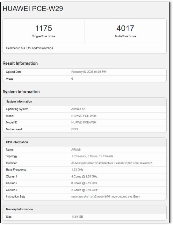This screenshot has width=173, height=225.
Task: Select the Android 12 value
Action: click(78, 109)
